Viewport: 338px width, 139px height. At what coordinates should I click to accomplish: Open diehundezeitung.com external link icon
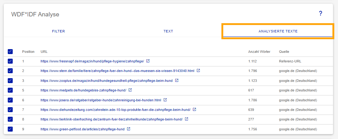pyautogui.click(x=194, y=109)
